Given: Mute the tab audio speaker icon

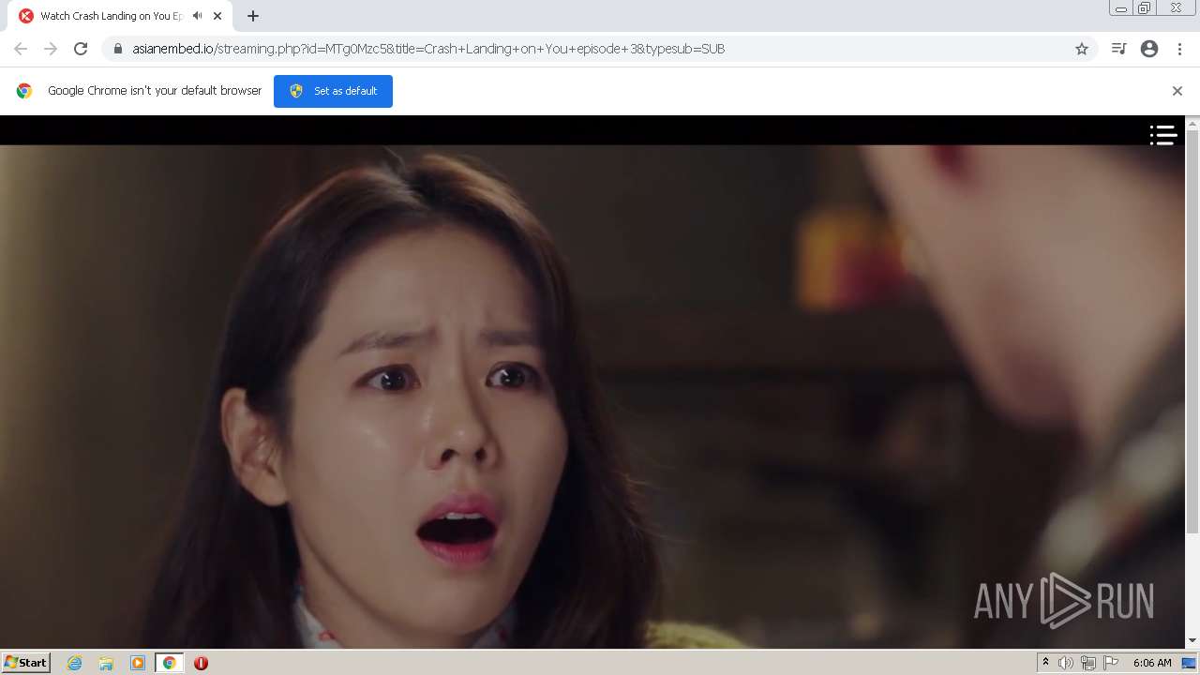Looking at the screenshot, I should point(198,16).
